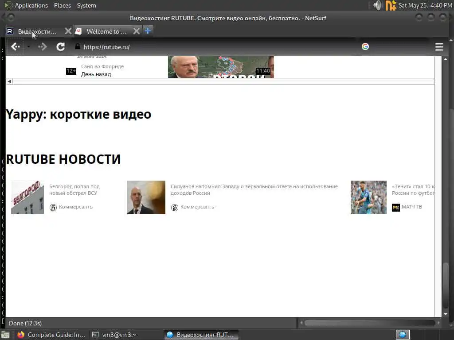
Task: Open the Applications menu
Action: (31, 5)
